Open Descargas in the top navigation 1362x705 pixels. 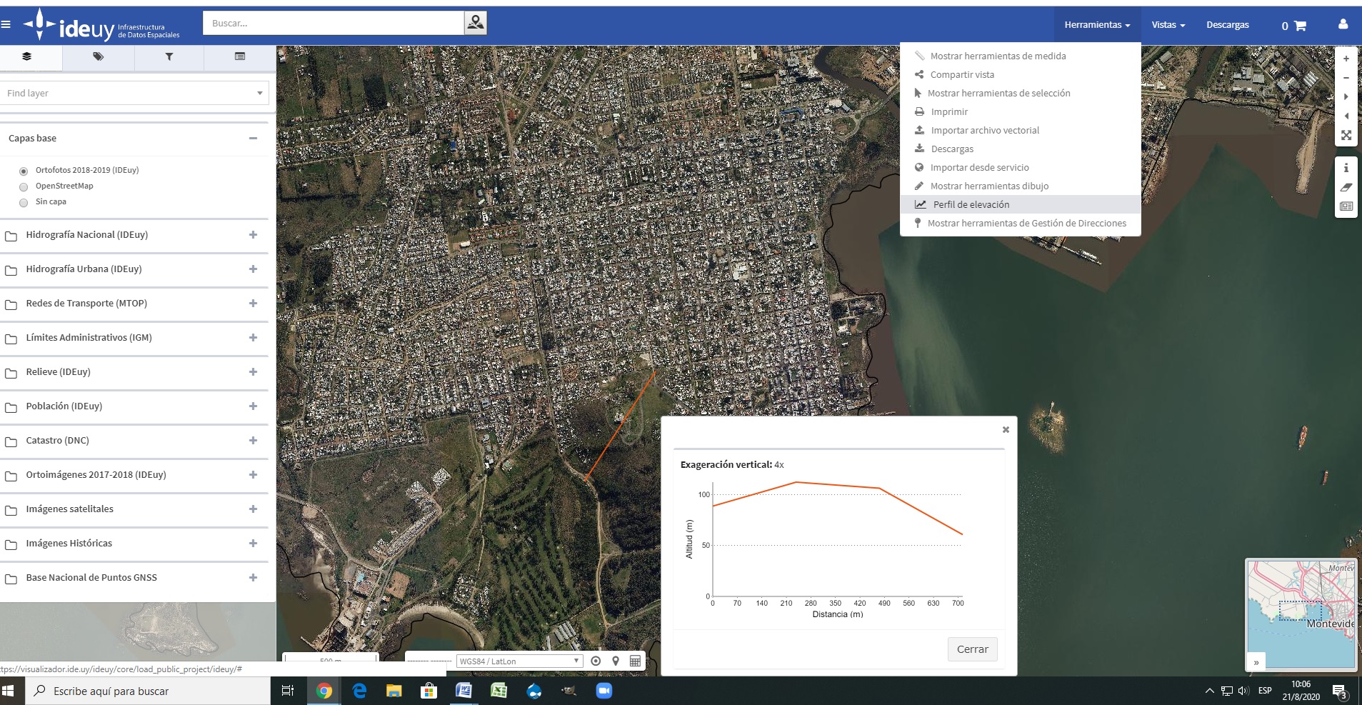coord(1227,24)
